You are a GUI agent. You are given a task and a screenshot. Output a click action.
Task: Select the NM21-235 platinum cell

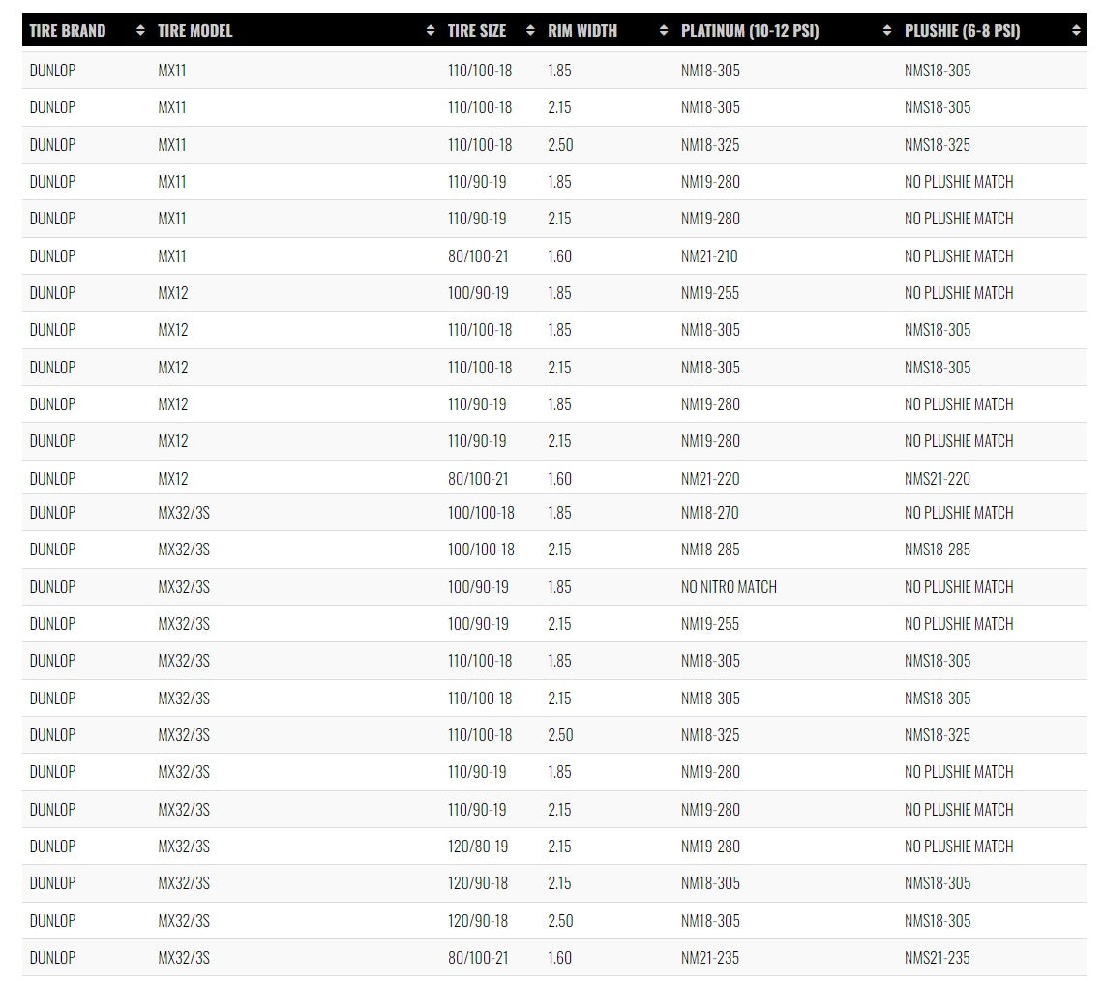pos(709,958)
